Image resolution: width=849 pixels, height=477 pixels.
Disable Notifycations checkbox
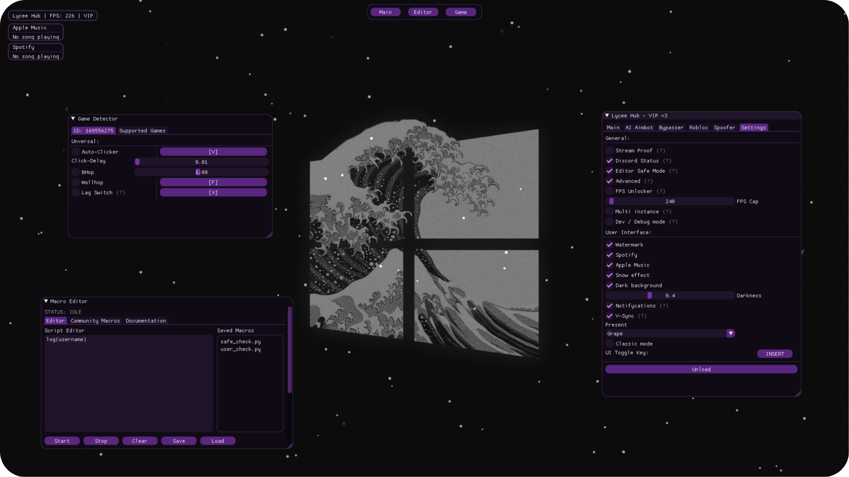coord(610,305)
